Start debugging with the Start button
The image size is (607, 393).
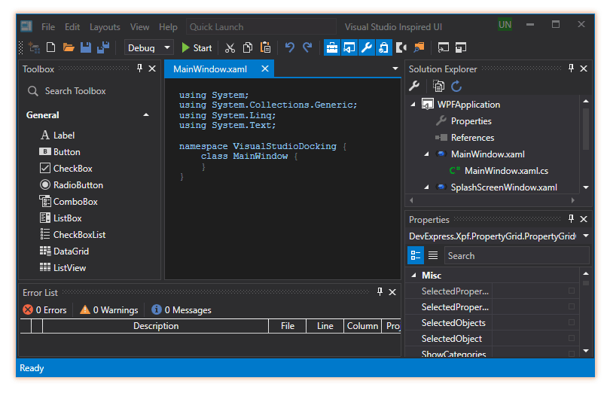(x=197, y=48)
